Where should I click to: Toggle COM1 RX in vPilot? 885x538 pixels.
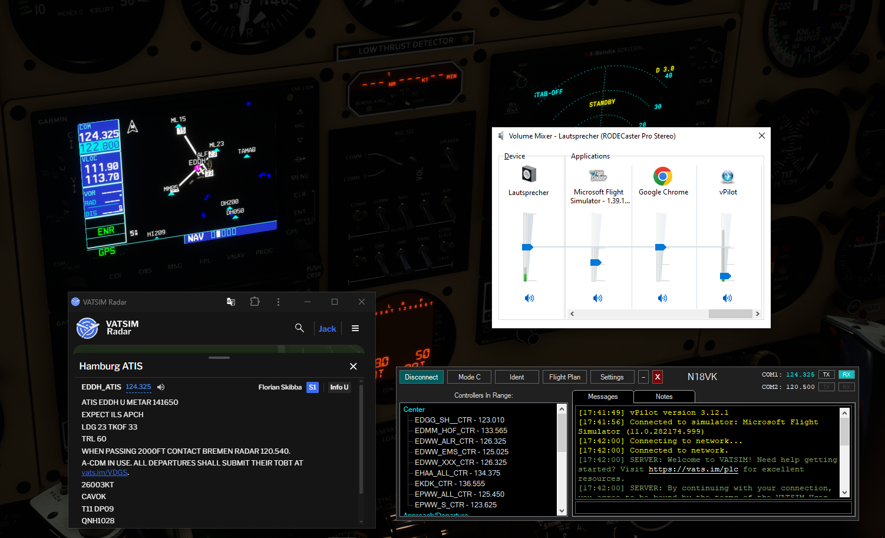pos(846,375)
